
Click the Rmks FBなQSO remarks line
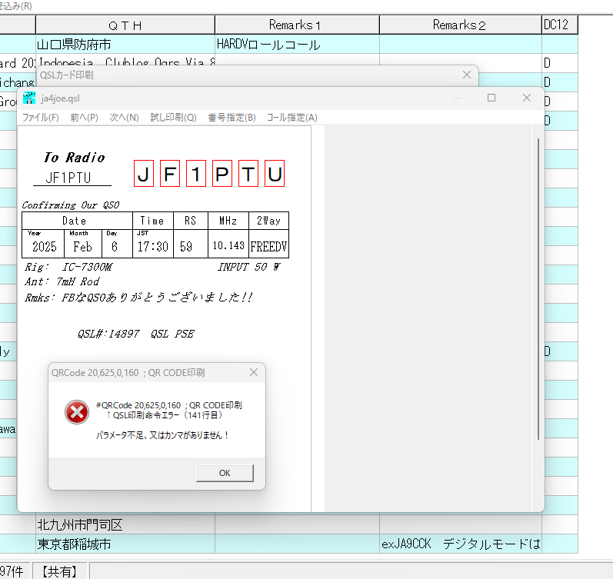(x=138, y=298)
